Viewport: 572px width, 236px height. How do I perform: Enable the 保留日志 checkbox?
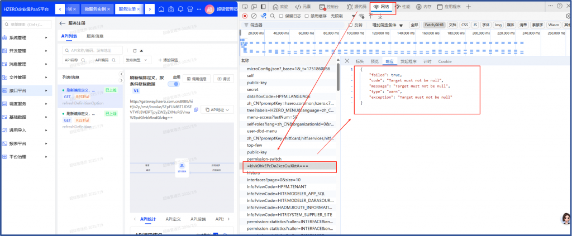click(281, 16)
